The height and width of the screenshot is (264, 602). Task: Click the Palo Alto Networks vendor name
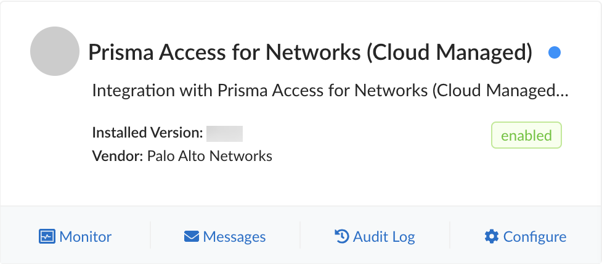[209, 155]
